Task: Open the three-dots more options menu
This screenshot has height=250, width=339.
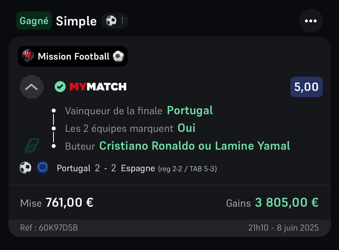Action: pos(311,21)
